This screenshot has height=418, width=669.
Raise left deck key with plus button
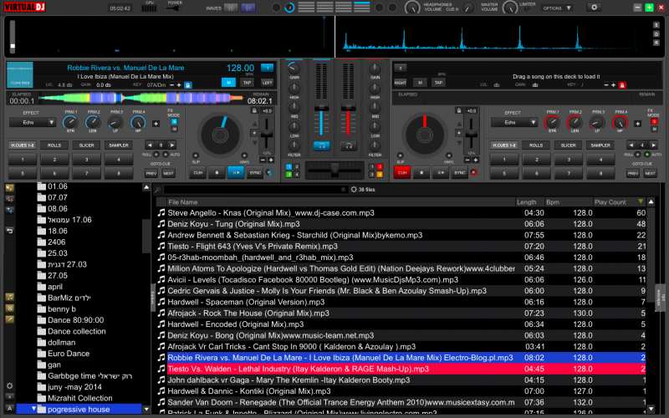tap(179, 85)
